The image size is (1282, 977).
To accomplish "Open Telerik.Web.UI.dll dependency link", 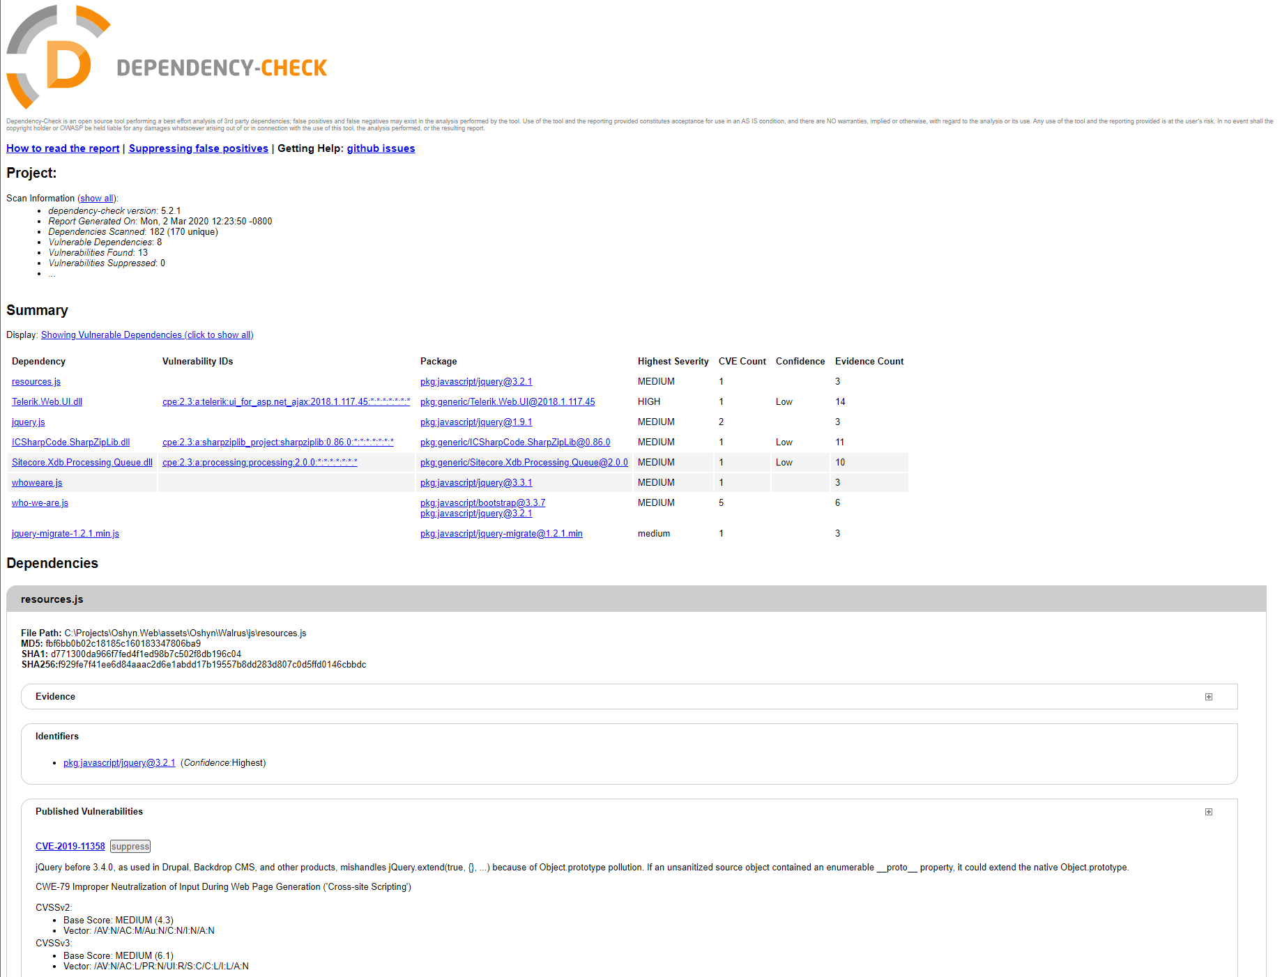I will (47, 402).
